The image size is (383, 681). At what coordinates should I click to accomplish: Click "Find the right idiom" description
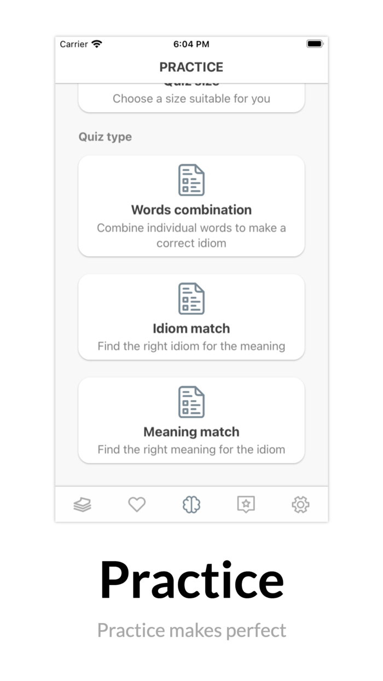point(191,346)
